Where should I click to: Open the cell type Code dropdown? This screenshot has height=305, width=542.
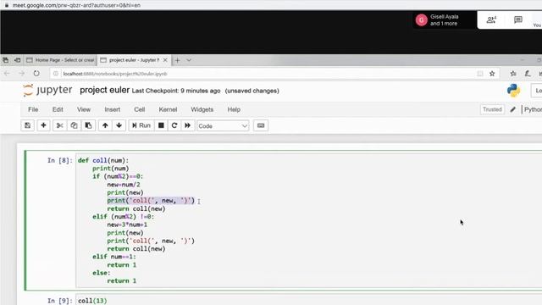tap(223, 126)
